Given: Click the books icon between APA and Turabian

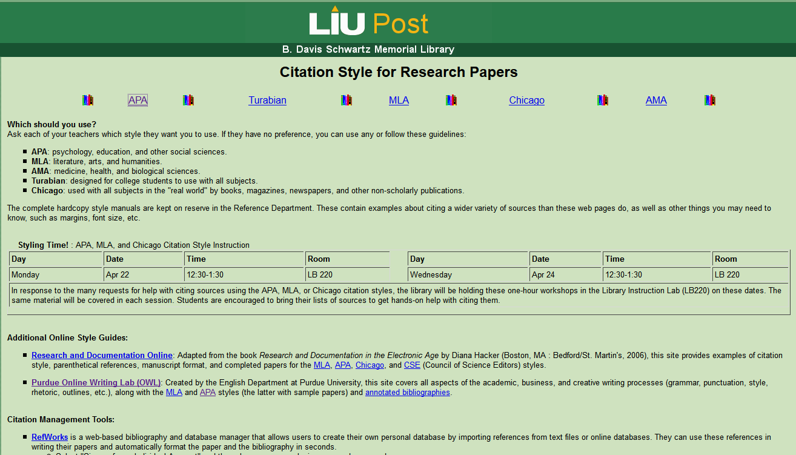Looking at the screenshot, I should coord(188,100).
